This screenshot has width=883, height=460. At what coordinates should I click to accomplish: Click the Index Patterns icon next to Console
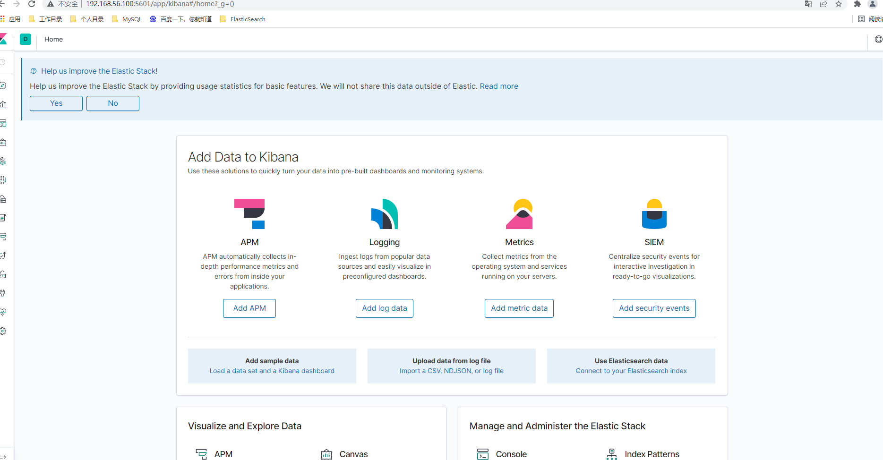pos(611,454)
